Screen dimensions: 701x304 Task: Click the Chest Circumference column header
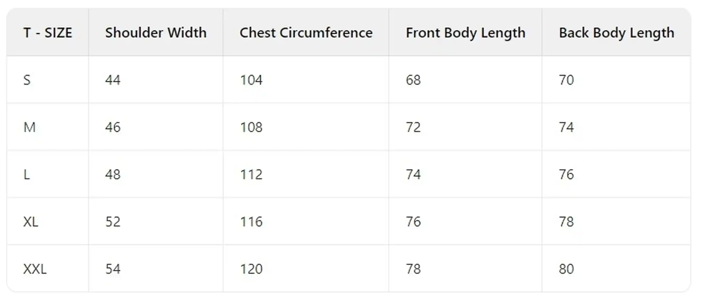click(306, 33)
